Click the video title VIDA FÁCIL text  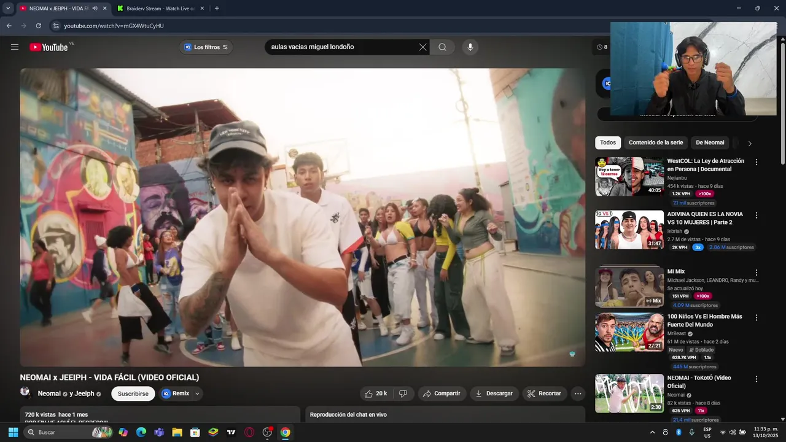coord(109,378)
